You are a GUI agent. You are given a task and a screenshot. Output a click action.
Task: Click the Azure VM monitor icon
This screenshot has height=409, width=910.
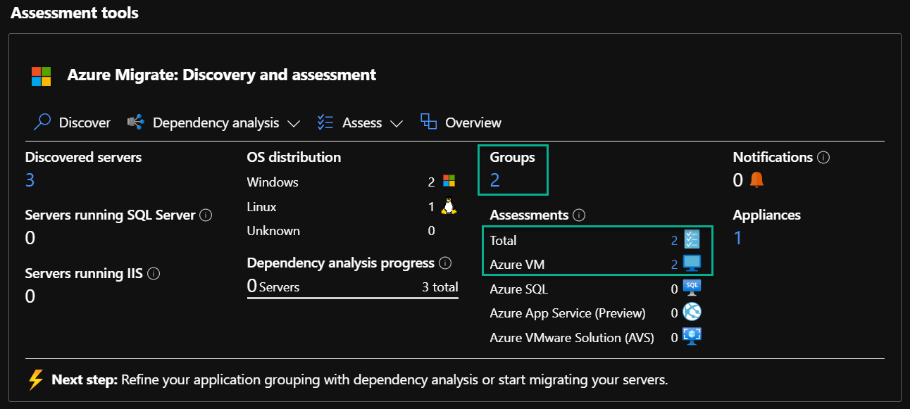(x=692, y=264)
